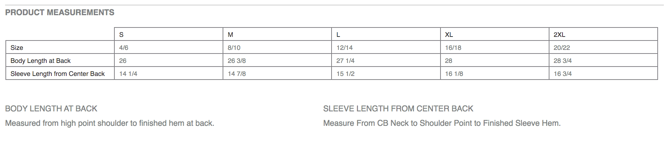Image resolution: width=666 pixels, height=149 pixels.
Task: Select the L column header
Action: (x=338, y=35)
